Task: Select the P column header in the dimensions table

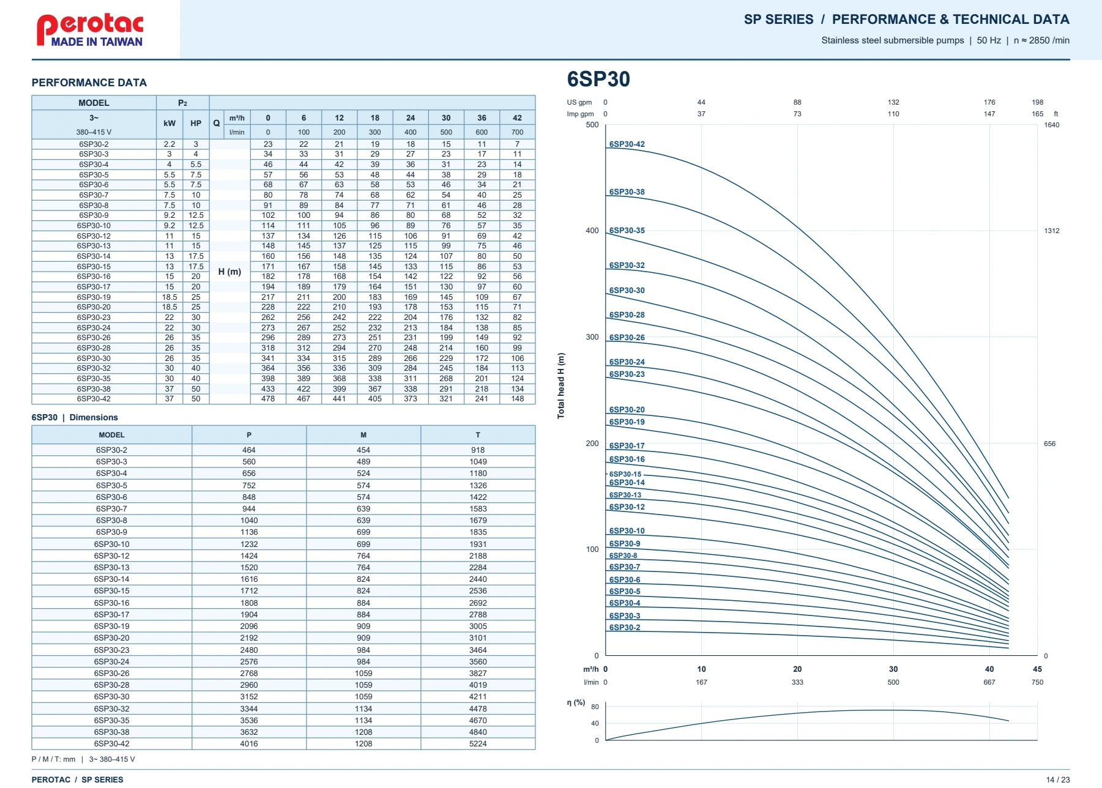Action: pyautogui.click(x=249, y=435)
